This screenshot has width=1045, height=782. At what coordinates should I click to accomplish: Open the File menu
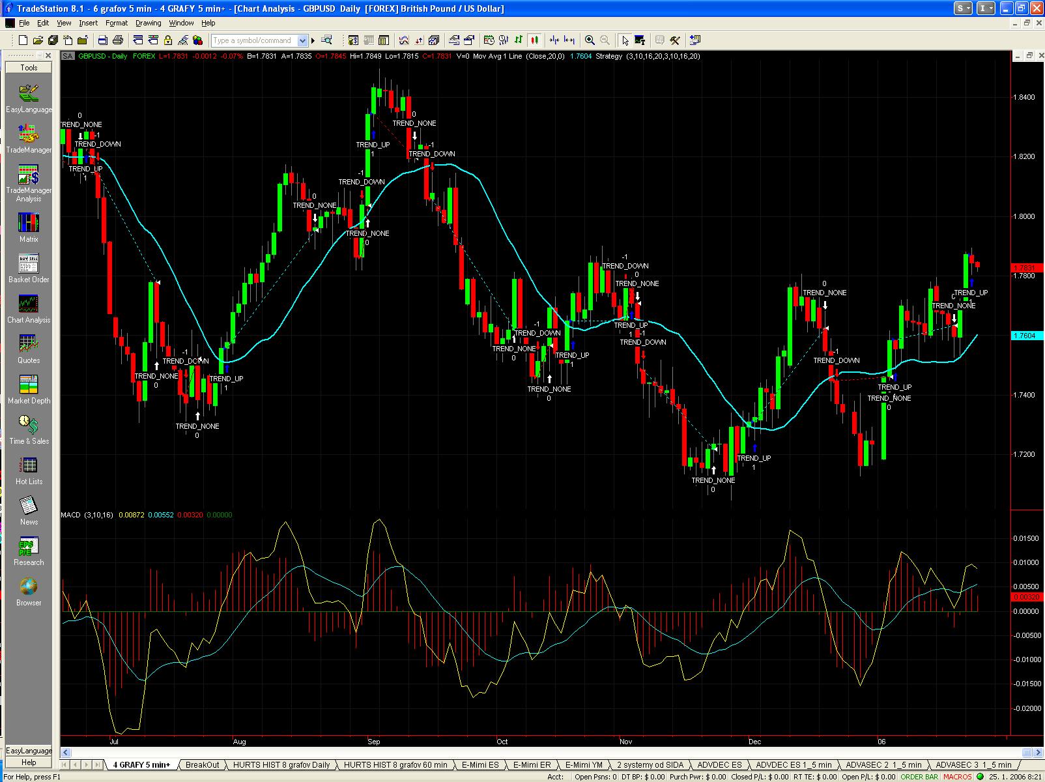(24, 23)
